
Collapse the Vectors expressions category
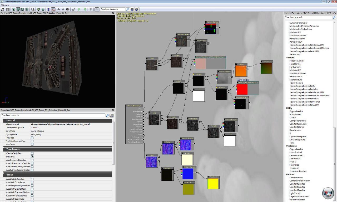290,174
